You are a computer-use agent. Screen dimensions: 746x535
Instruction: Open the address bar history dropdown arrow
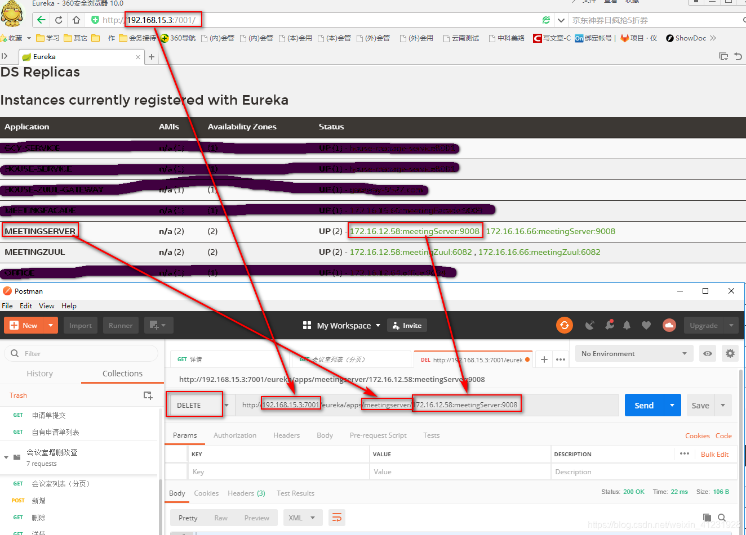(561, 20)
